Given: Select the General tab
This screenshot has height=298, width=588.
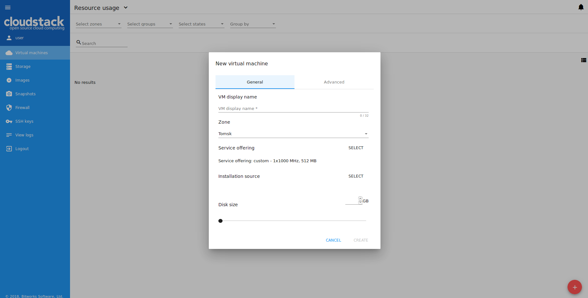Looking at the screenshot, I should pos(255,82).
